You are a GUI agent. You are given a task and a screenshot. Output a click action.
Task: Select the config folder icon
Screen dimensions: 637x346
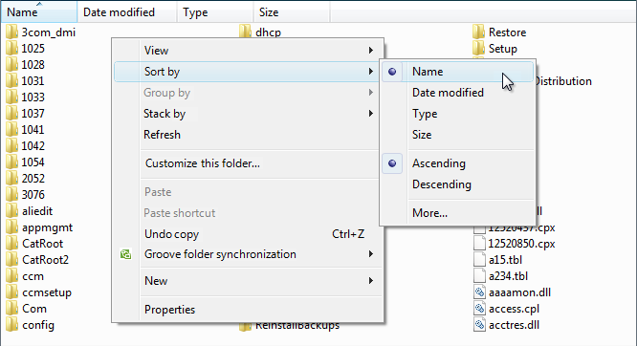pos(11,325)
